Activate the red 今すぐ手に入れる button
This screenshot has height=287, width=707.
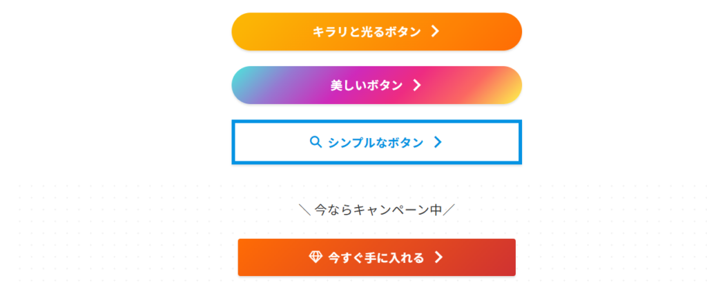(376, 257)
